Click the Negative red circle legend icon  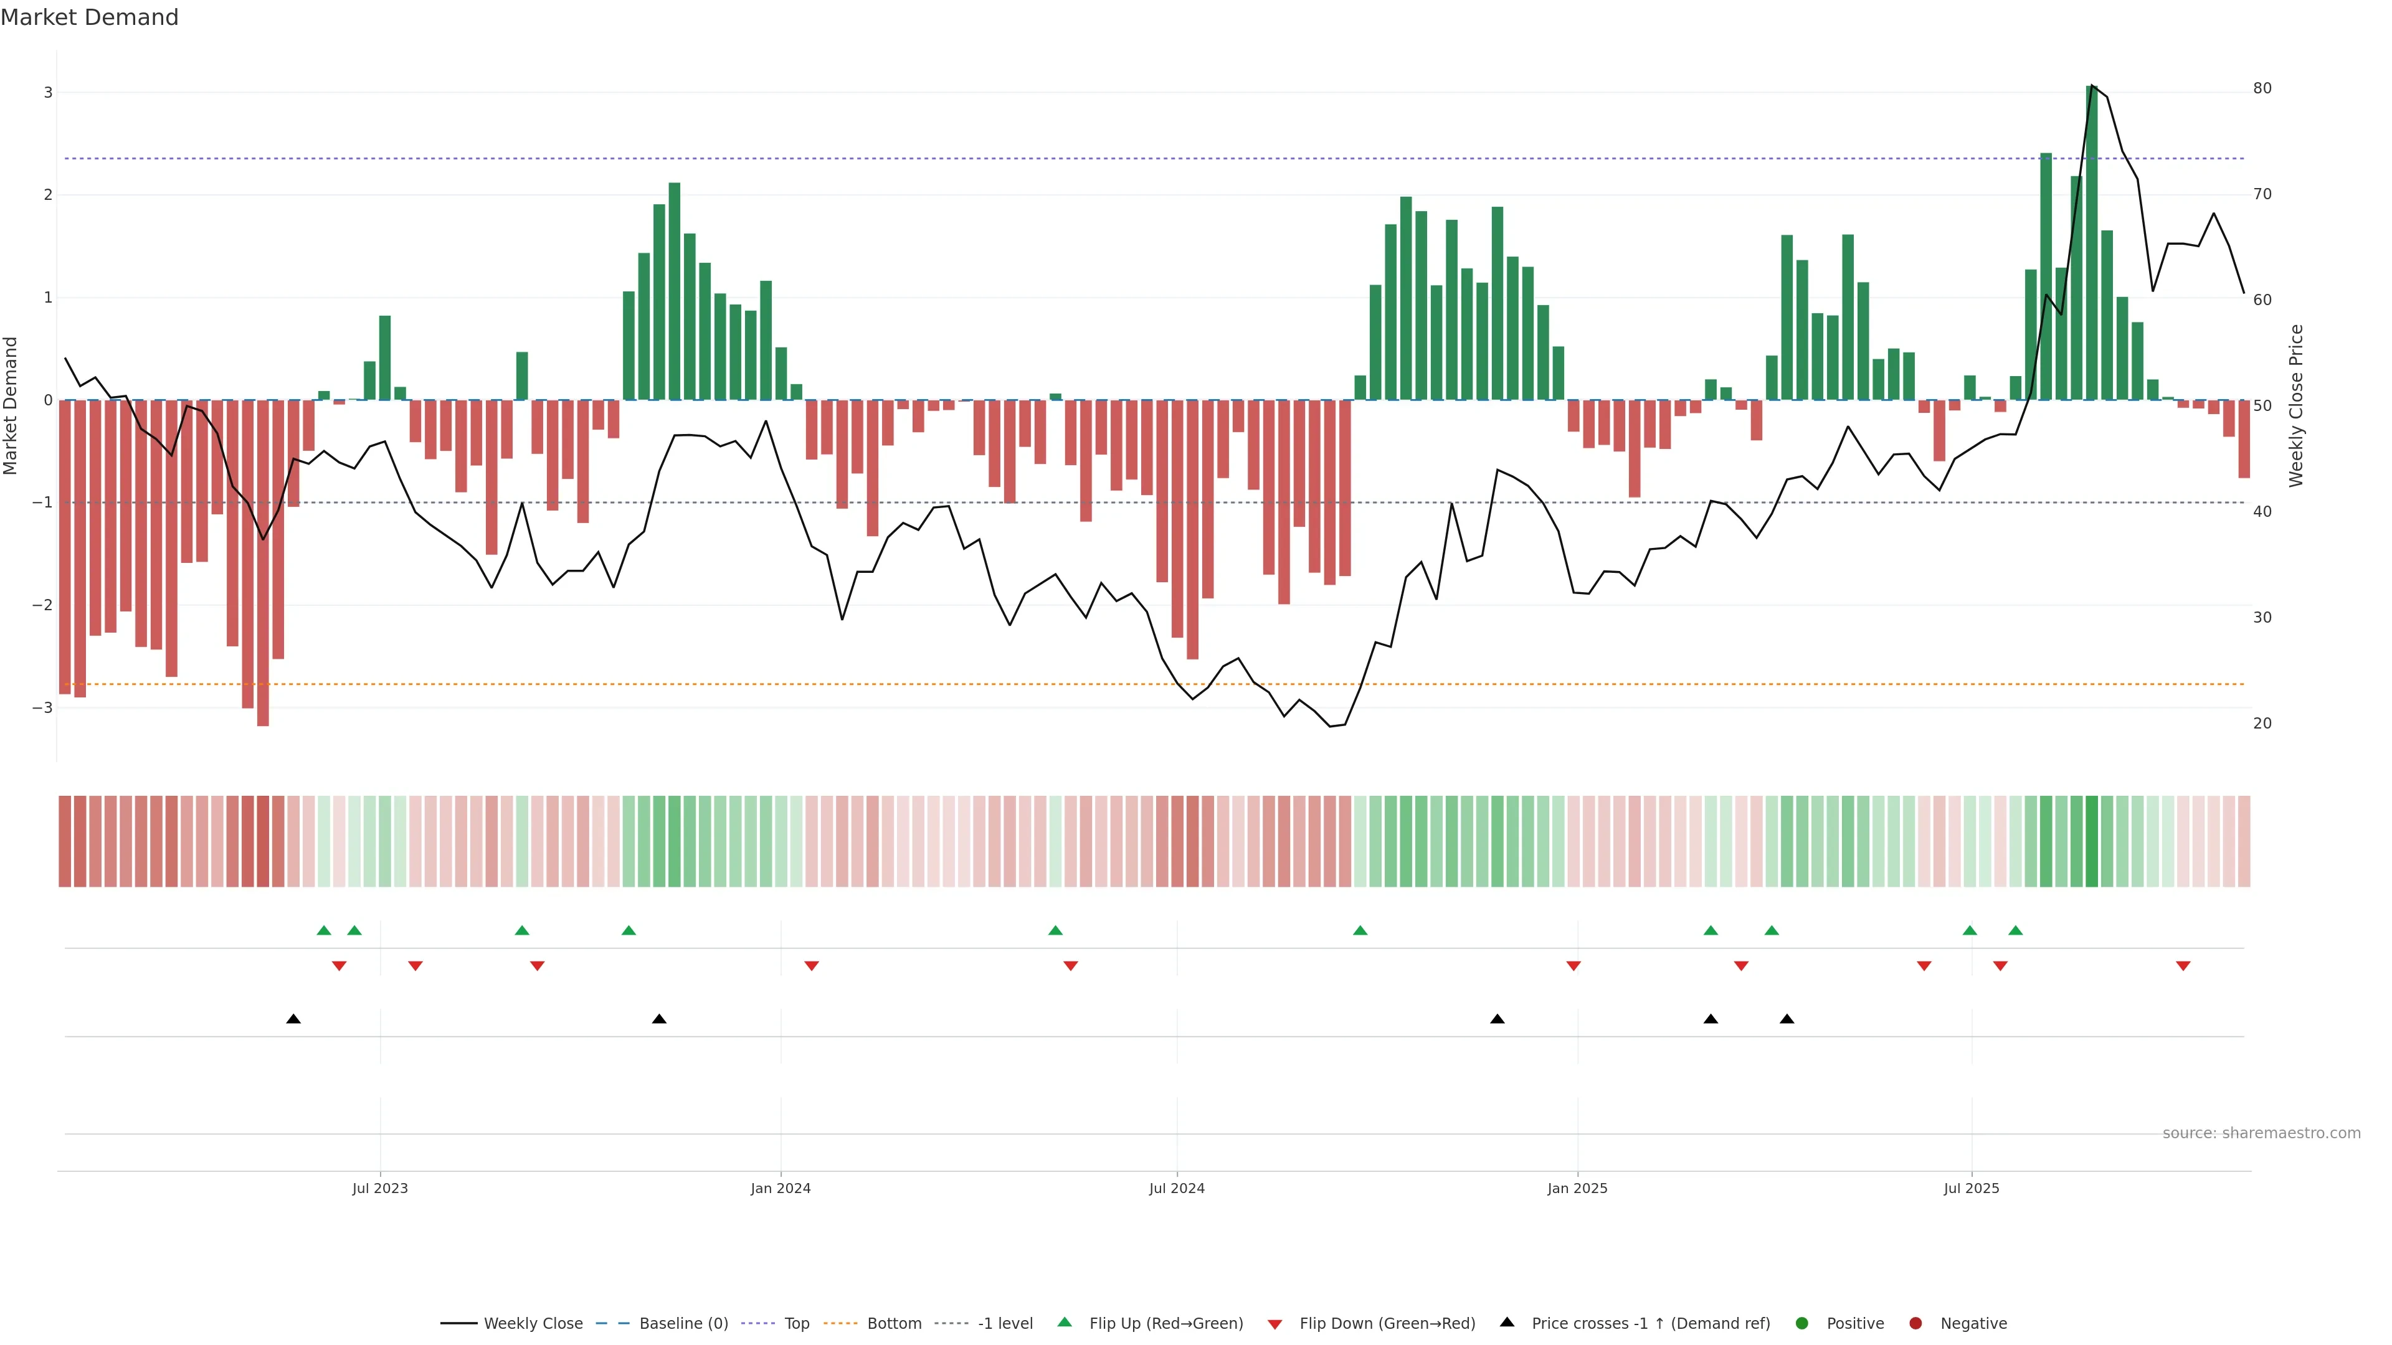pos(1915,1323)
